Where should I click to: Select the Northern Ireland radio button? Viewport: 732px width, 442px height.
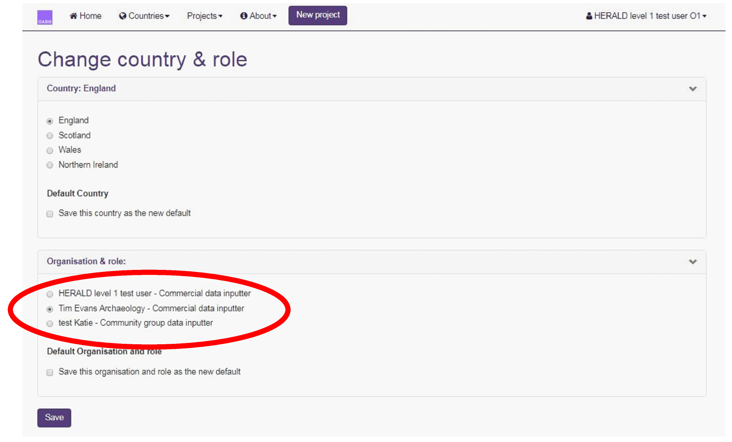[x=50, y=165]
